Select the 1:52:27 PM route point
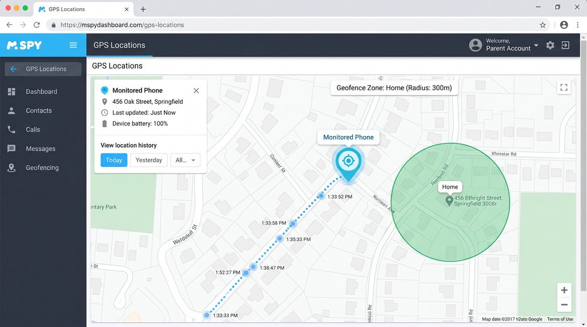The image size is (587, 327). [246, 273]
